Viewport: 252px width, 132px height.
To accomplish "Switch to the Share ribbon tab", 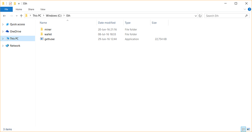I will point(31,9).
